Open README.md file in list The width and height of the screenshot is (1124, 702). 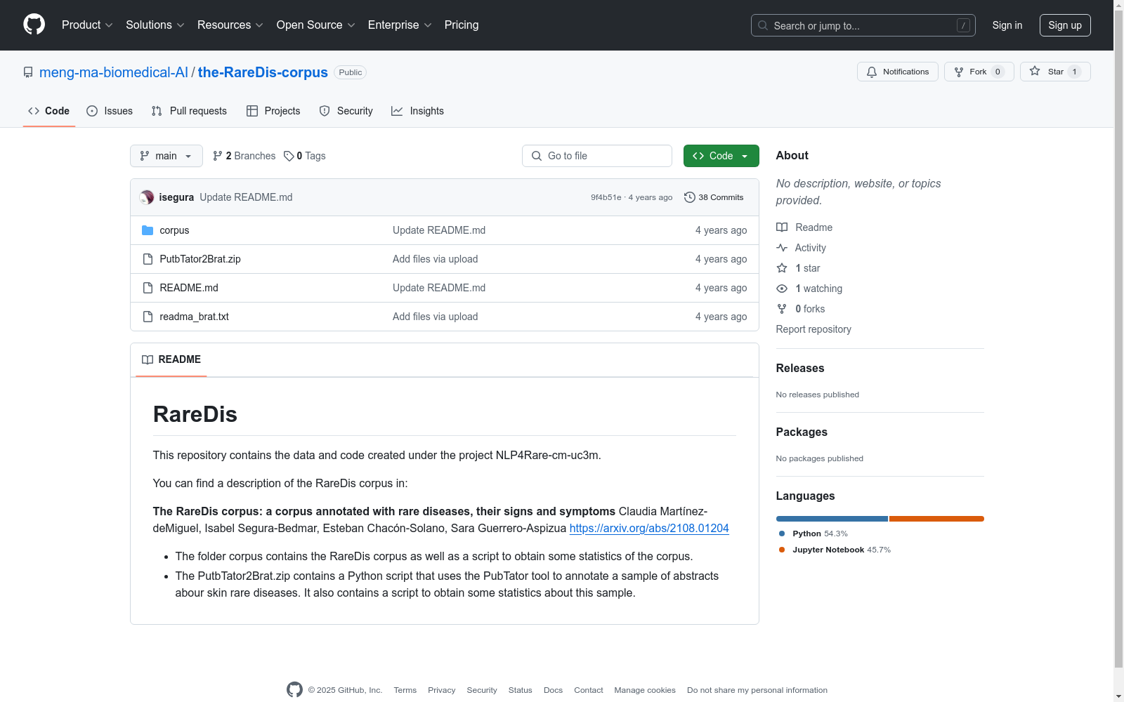189,288
